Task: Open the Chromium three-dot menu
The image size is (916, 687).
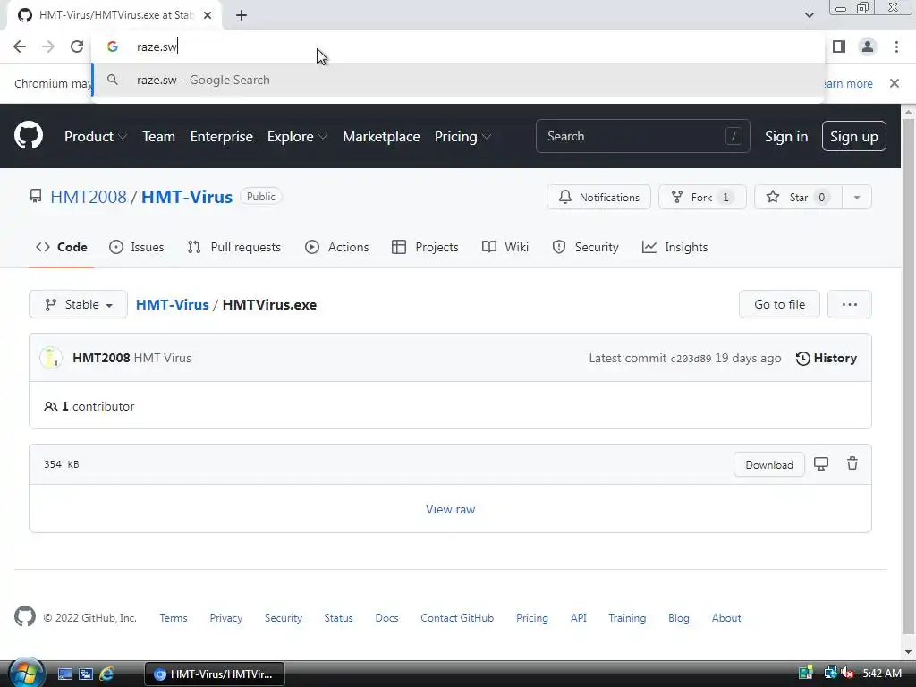Action: pos(896,47)
